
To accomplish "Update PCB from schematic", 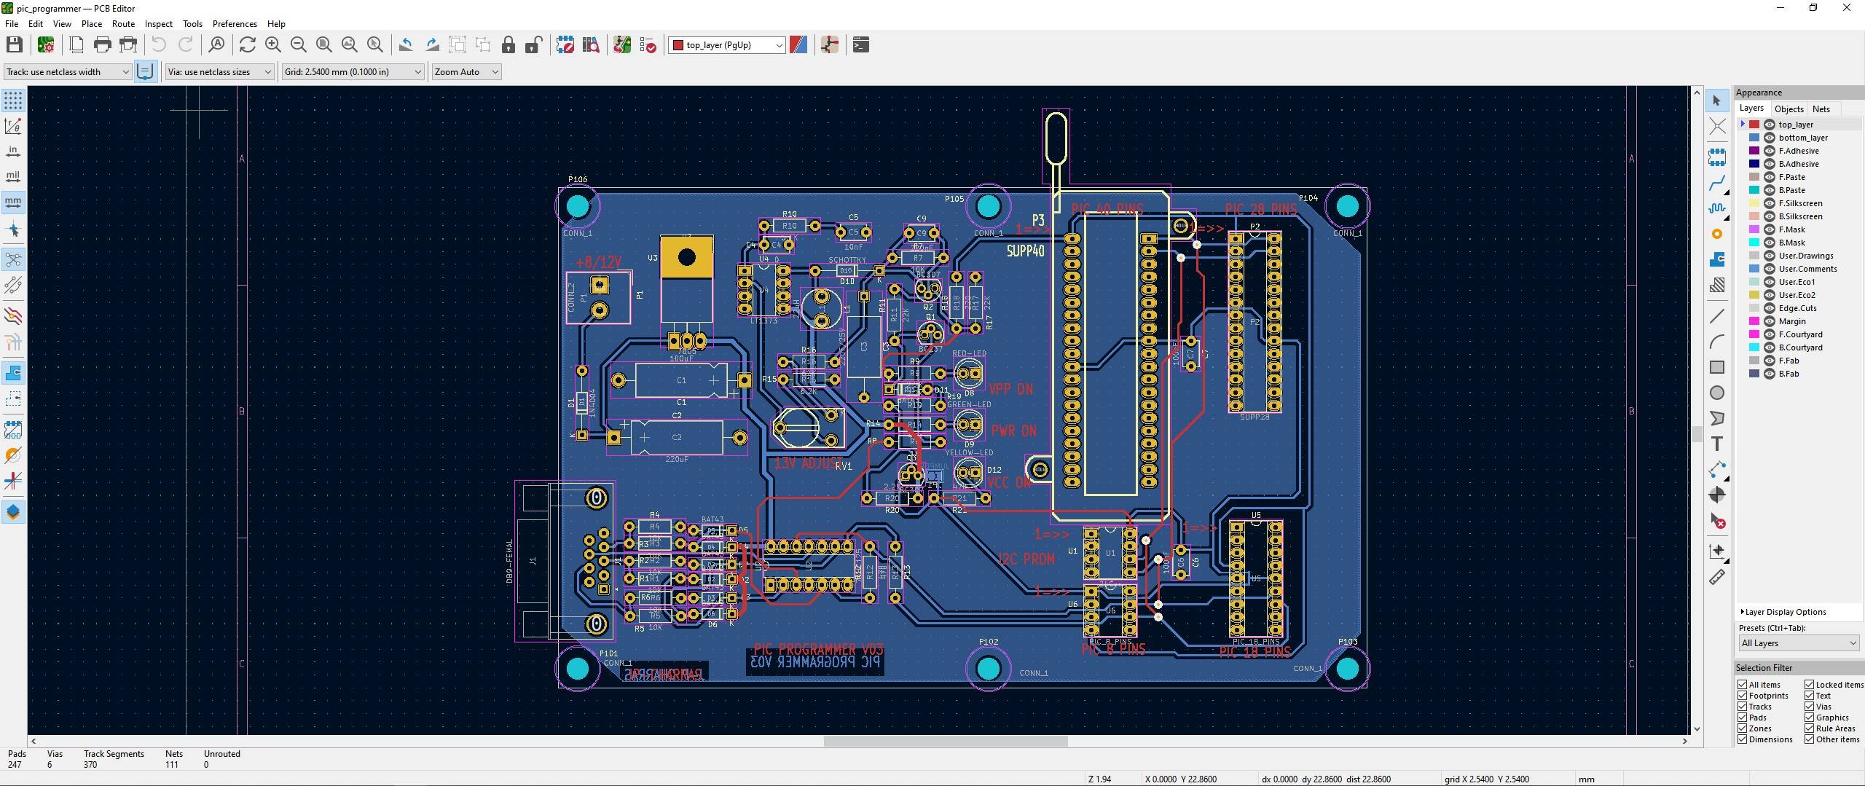I will (x=621, y=44).
